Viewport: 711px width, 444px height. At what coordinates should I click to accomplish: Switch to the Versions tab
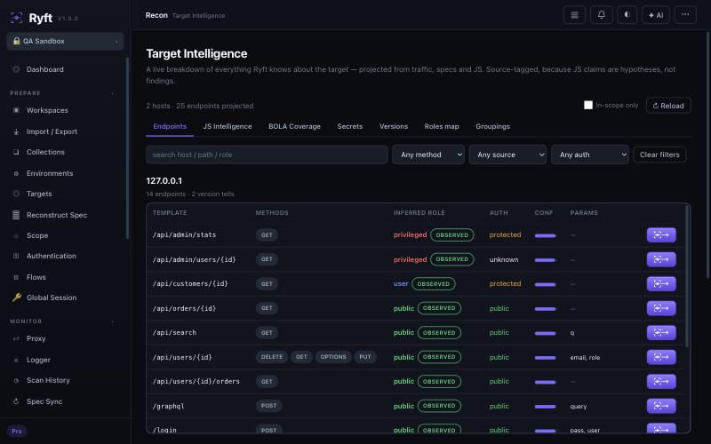(394, 126)
